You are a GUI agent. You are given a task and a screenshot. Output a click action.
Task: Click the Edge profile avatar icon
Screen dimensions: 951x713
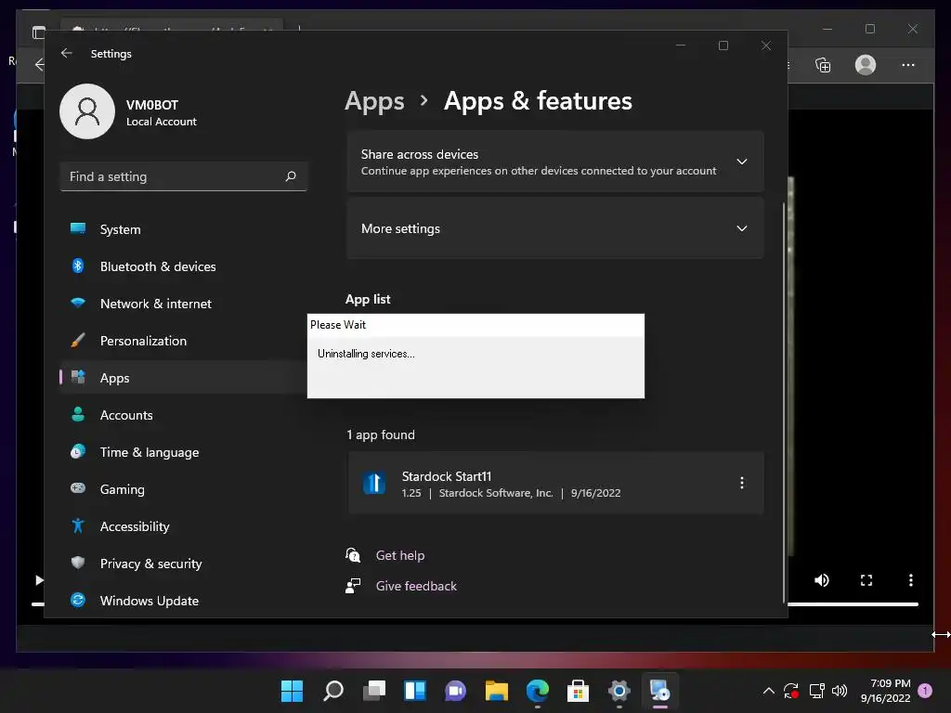[866, 65]
